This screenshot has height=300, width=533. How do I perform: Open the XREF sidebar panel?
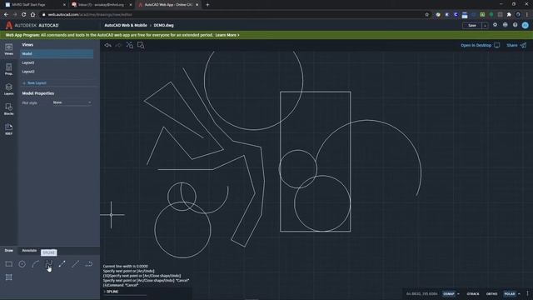click(9, 129)
